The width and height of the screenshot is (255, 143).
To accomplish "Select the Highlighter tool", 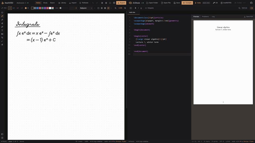I will 2,20.
